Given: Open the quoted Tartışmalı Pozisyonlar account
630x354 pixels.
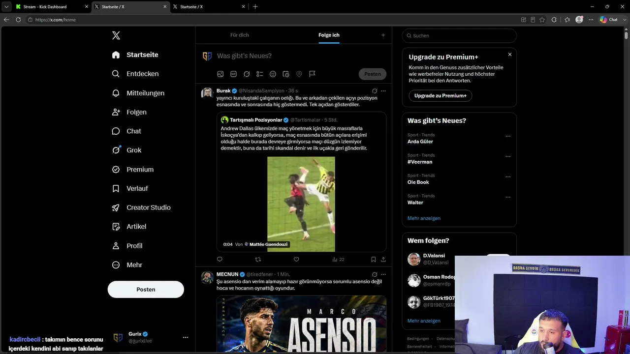Looking at the screenshot, I should [x=256, y=120].
